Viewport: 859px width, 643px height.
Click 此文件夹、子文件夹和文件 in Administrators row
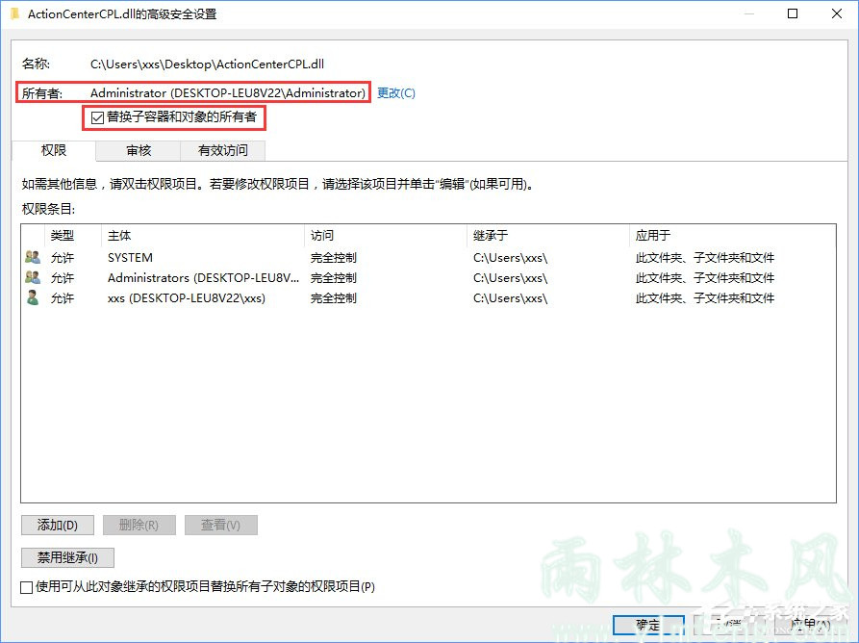coord(705,278)
